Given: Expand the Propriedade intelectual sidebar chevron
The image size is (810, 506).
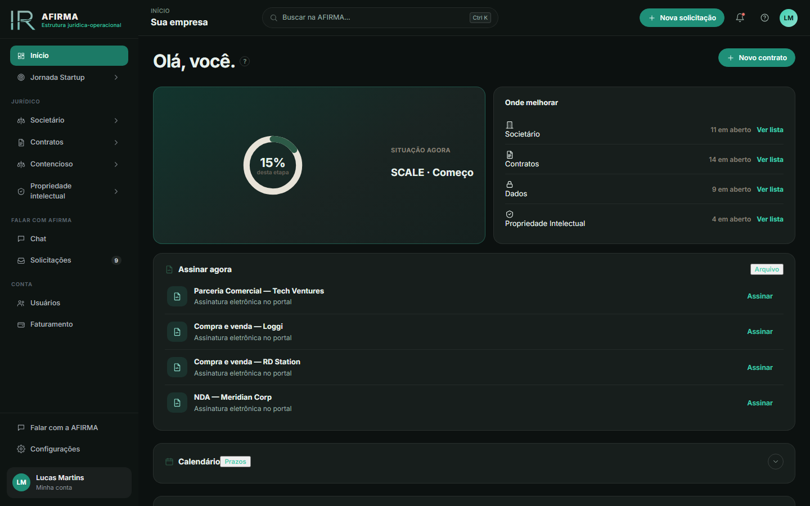Looking at the screenshot, I should pos(116,191).
